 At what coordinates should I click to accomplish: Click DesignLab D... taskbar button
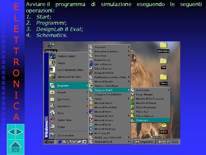click(145, 142)
